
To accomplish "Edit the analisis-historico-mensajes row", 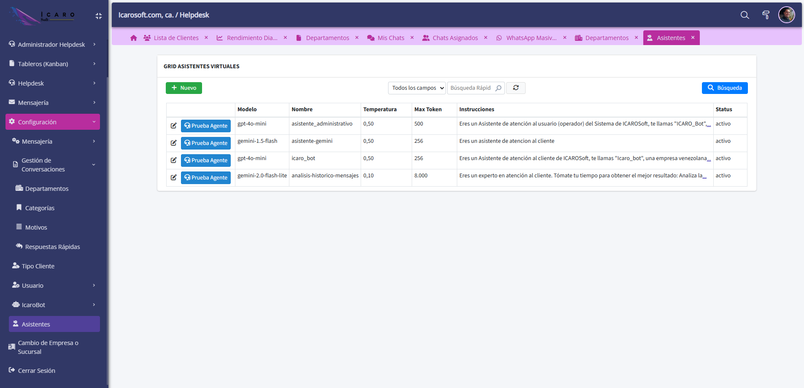I will (x=173, y=177).
